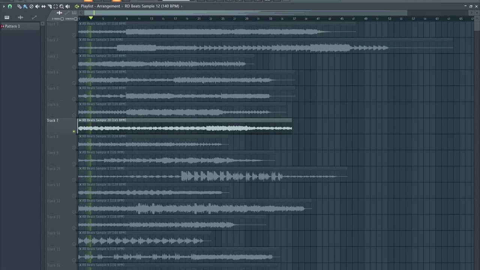Image resolution: width=480 pixels, height=270 pixels.
Task: Select the Playback scrub tool
Action: (67, 6)
